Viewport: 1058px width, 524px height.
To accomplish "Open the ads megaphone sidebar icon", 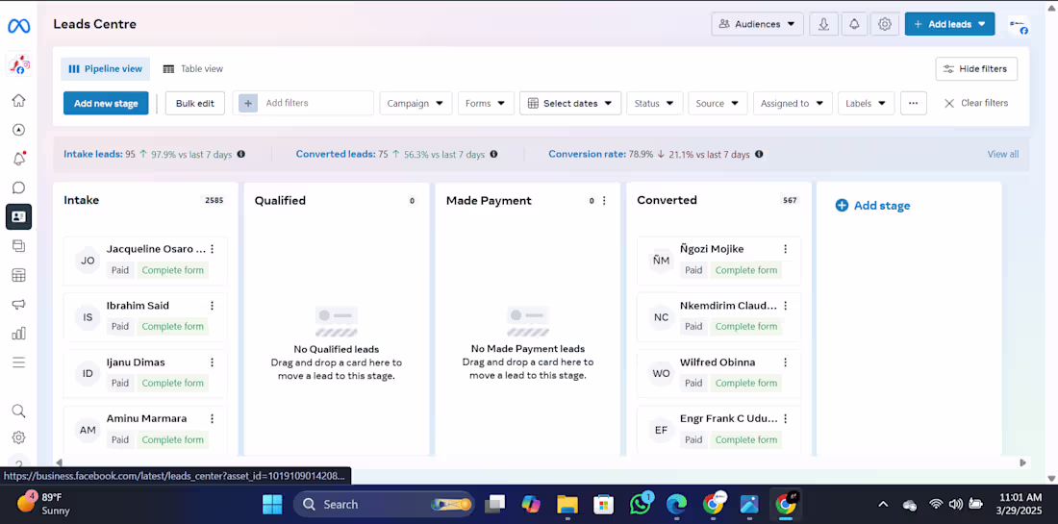I will (19, 304).
